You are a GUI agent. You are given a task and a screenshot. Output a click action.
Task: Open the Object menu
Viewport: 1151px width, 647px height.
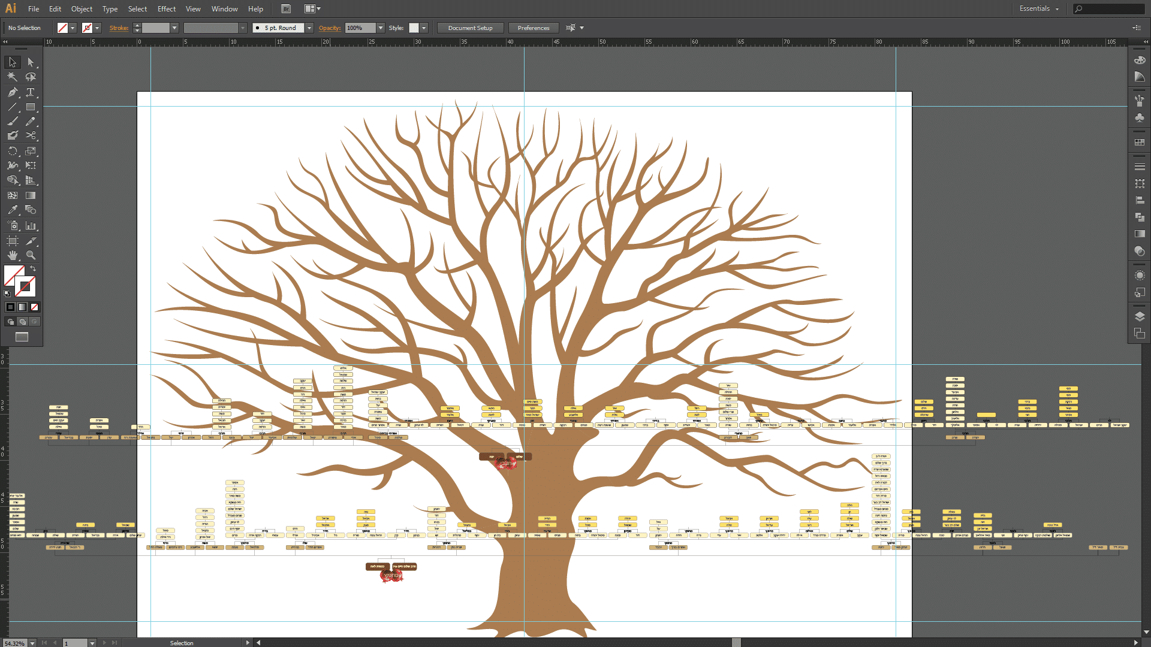pyautogui.click(x=82, y=9)
